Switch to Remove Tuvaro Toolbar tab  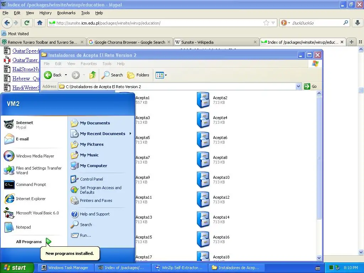click(x=43, y=42)
